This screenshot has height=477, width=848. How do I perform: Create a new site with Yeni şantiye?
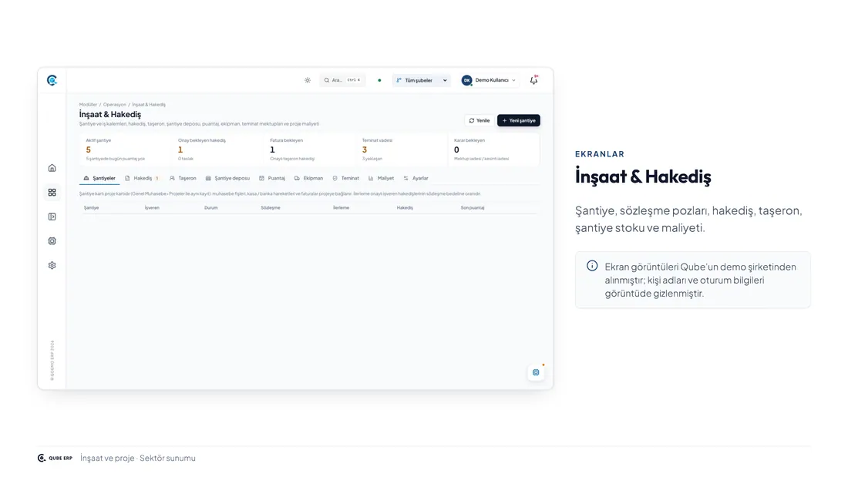click(x=519, y=121)
